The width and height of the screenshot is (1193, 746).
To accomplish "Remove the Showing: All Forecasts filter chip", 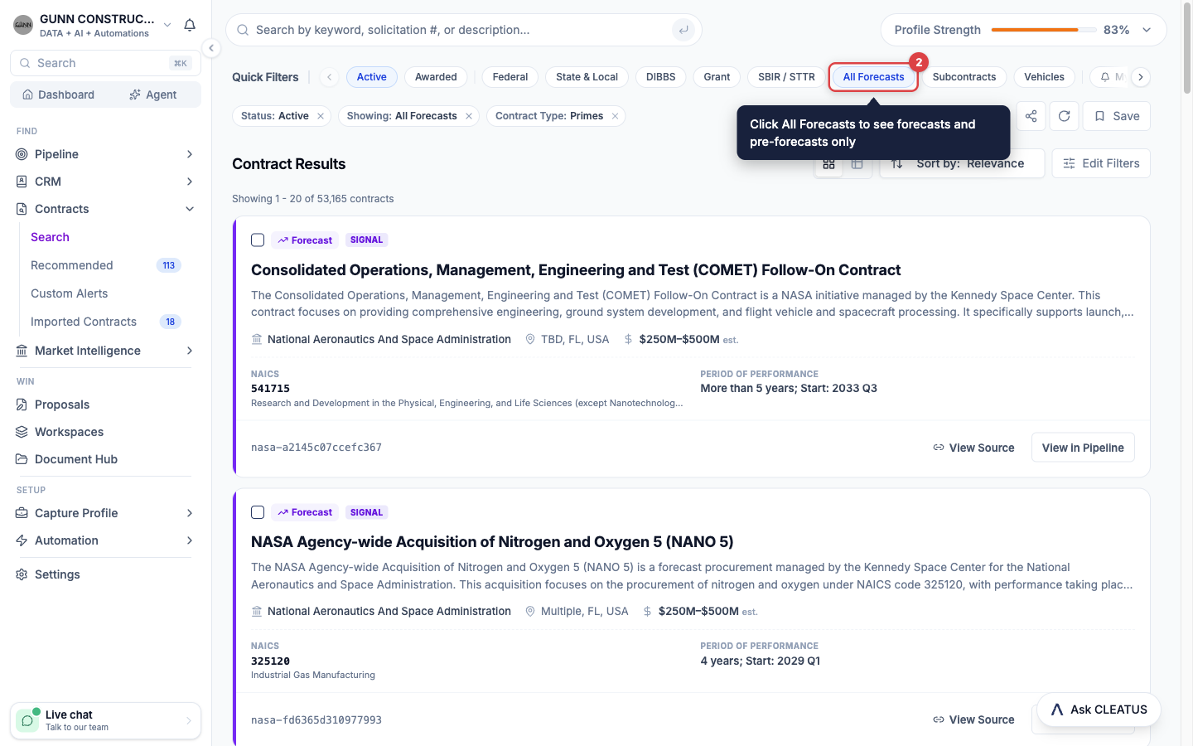I will pos(469,116).
